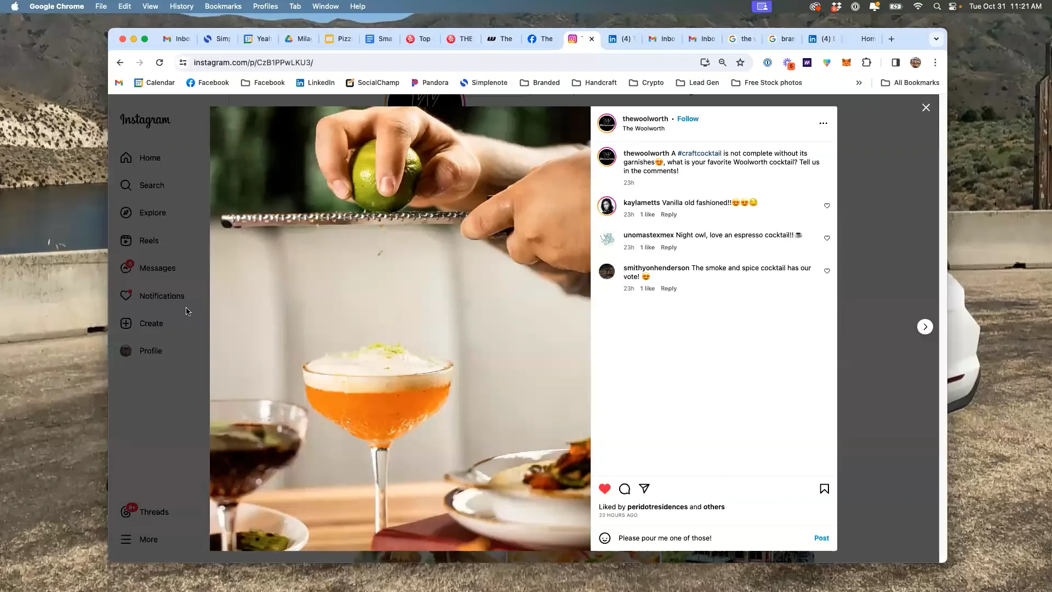Open Reels from Instagram sidebar
Viewport: 1052px width, 592px height.
148,241
